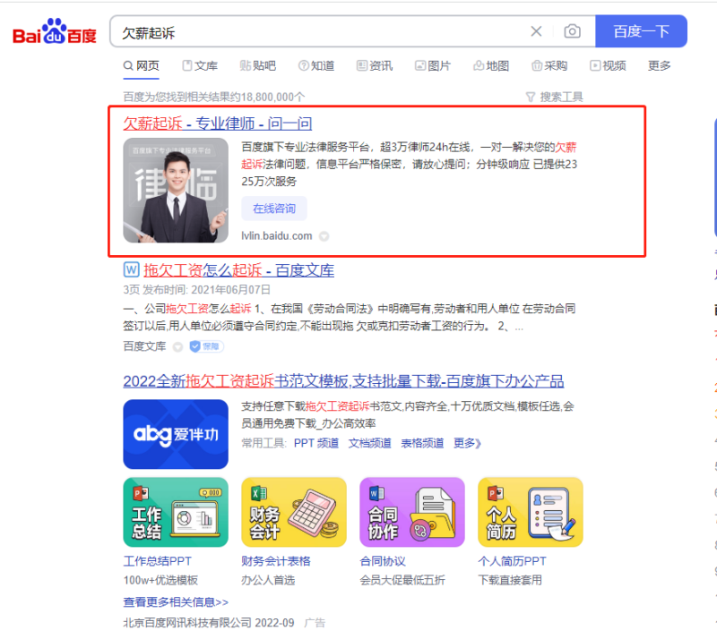The width and height of the screenshot is (717, 639).
Task: Click 更多》 tools link
Action: tap(467, 444)
